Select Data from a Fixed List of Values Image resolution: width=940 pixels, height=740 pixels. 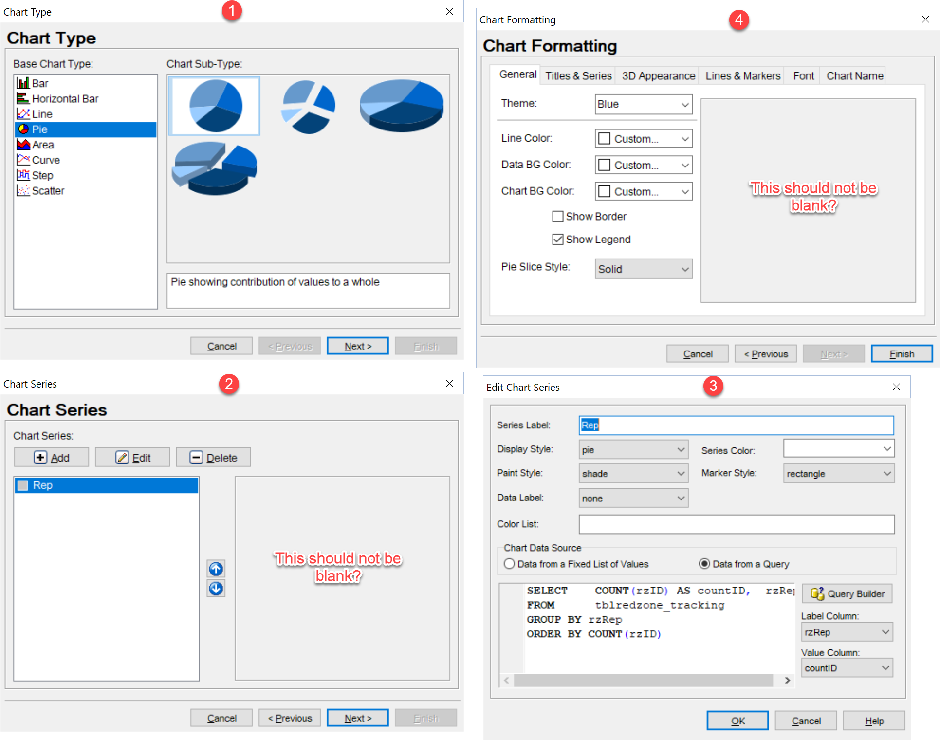tap(509, 564)
